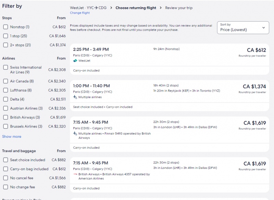Filter by Swiss International Air Lines

[5, 67]
